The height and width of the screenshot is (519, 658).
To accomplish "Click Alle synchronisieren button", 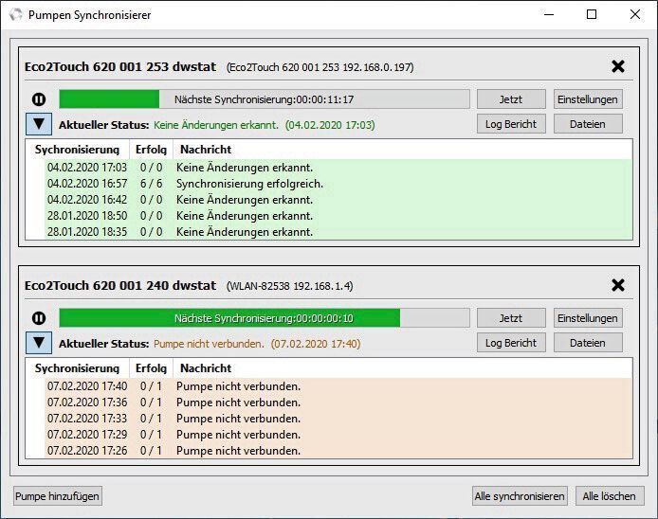I will point(520,496).
